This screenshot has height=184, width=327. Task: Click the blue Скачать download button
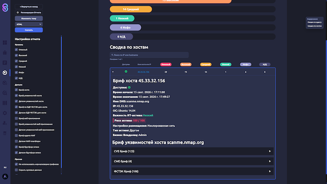[x=29, y=30]
